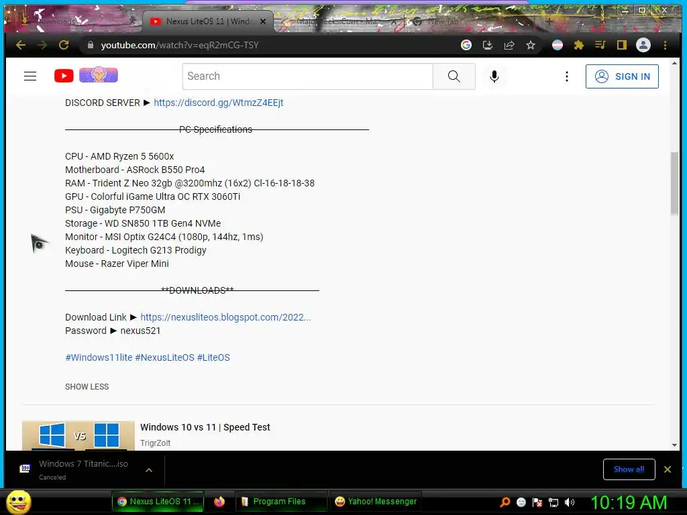Launch Firefox from the taskbar
This screenshot has height=515, width=687.
coord(219,502)
